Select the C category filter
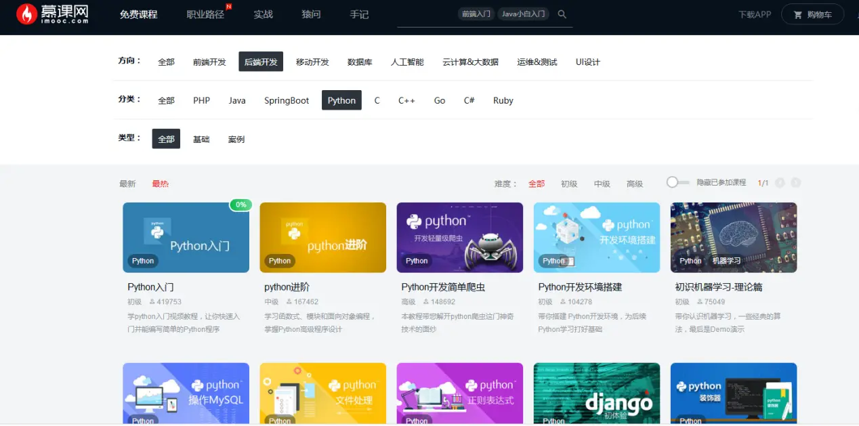The width and height of the screenshot is (859, 426). pos(377,100)
